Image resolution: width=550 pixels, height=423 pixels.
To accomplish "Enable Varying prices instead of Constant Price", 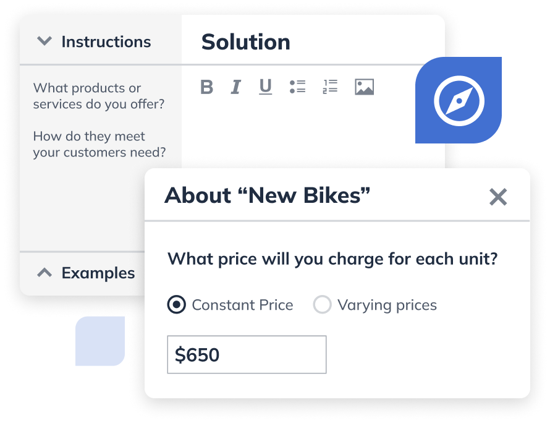I will click(322, 304).
